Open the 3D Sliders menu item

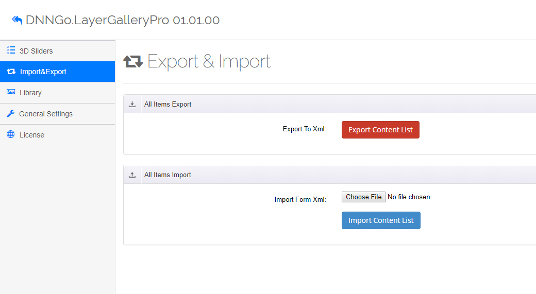click(57, 51)
